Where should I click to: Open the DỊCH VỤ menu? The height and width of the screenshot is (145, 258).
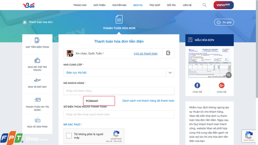pos(138,5)
